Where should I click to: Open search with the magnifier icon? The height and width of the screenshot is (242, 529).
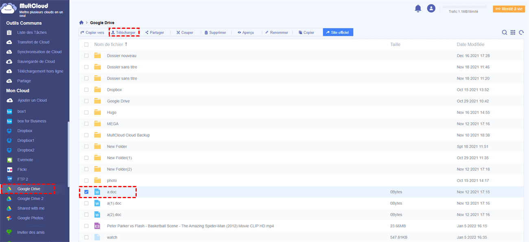505,32
